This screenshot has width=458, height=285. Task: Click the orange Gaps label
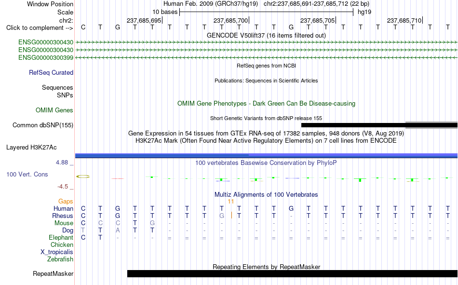tap(66, 201)
